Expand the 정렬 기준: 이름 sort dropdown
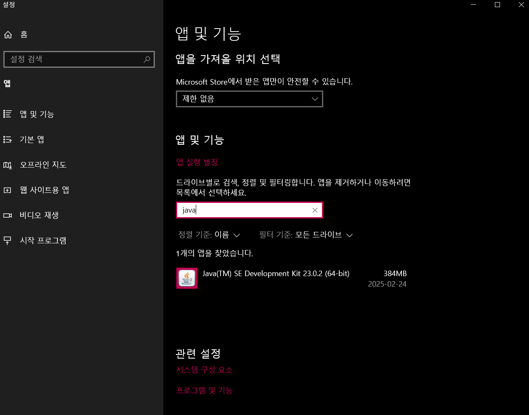Viewport: 529px width, 415px height. pyautogui.click(x=209, y=235)
